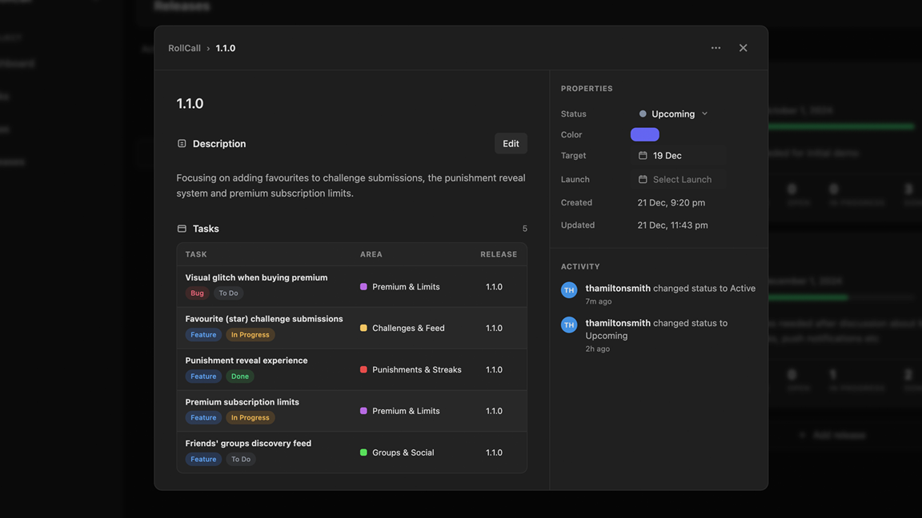Click release 1.1.0 on Visual glitch row

(494, 287)
